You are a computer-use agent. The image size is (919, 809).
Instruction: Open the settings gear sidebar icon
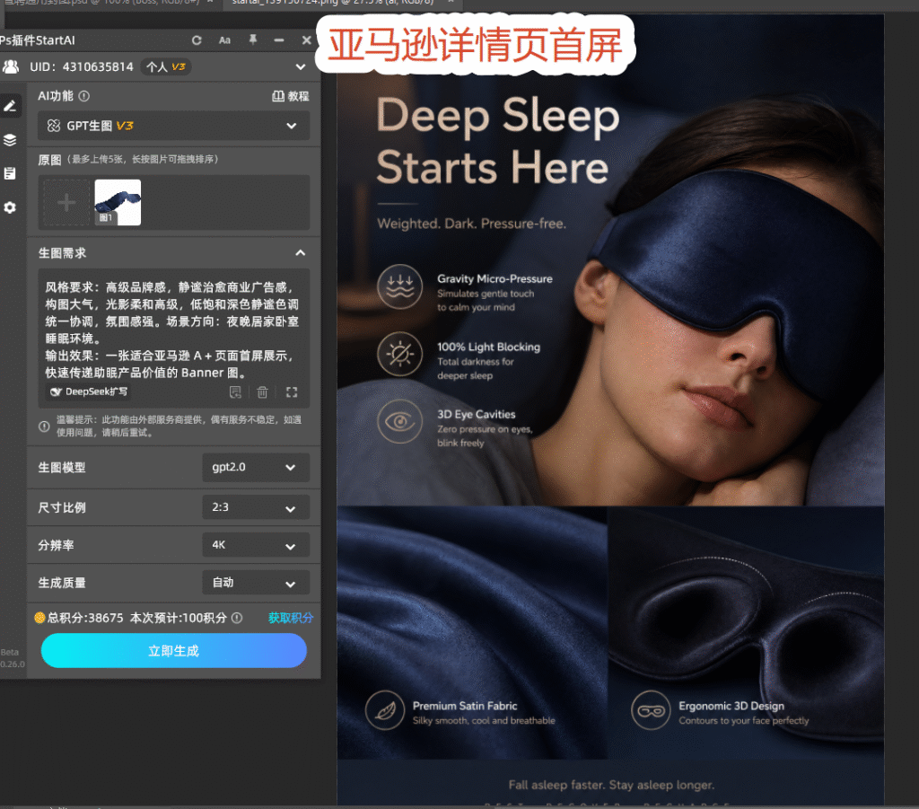(10, 207)
